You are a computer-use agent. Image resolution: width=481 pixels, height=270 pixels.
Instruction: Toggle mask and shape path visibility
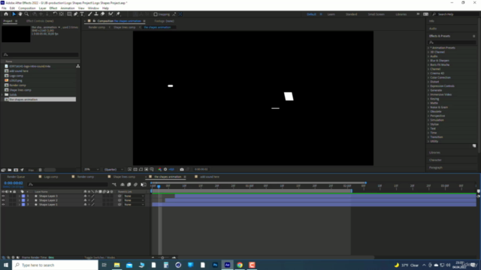(x=141, y=169)
